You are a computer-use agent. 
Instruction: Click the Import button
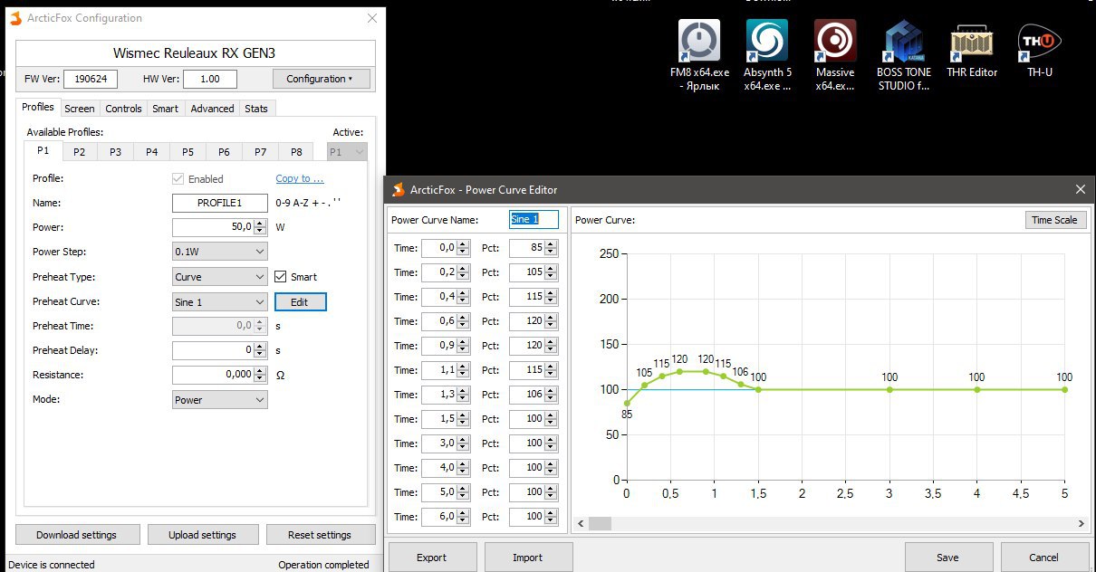pyautogui.click(x=528, y=558)
